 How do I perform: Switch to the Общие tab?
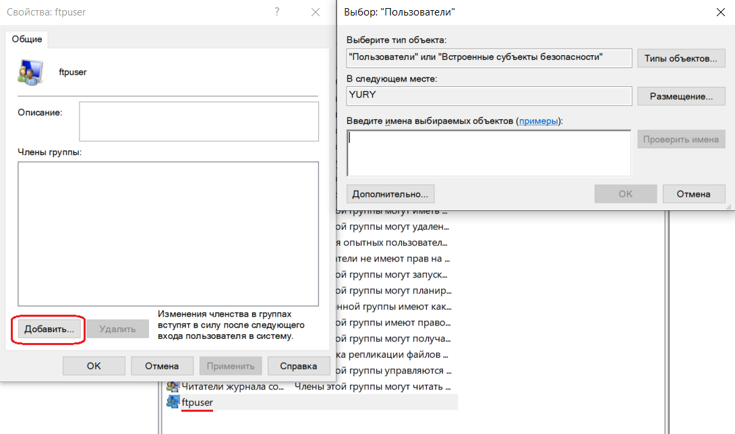27,39
